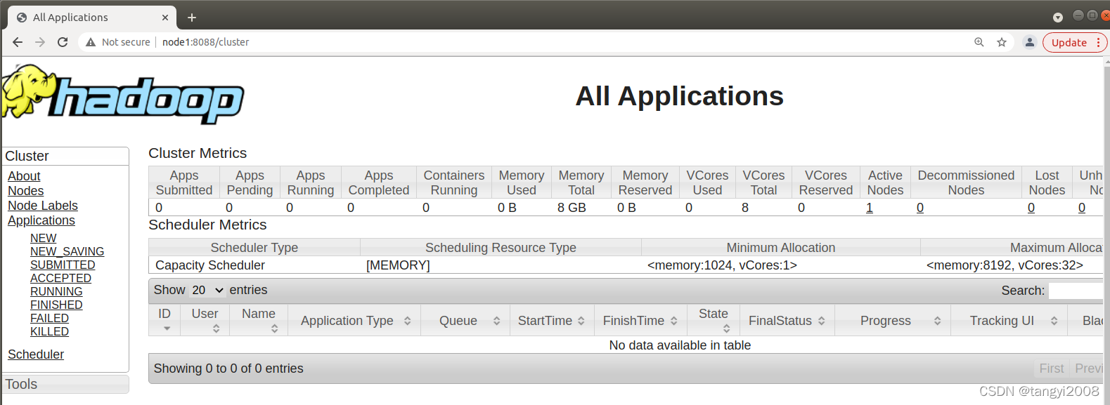Screen dimensions: 1110x405
Task: Filter applications by NEW_SAVING state
Action: [x=67, y=251]
